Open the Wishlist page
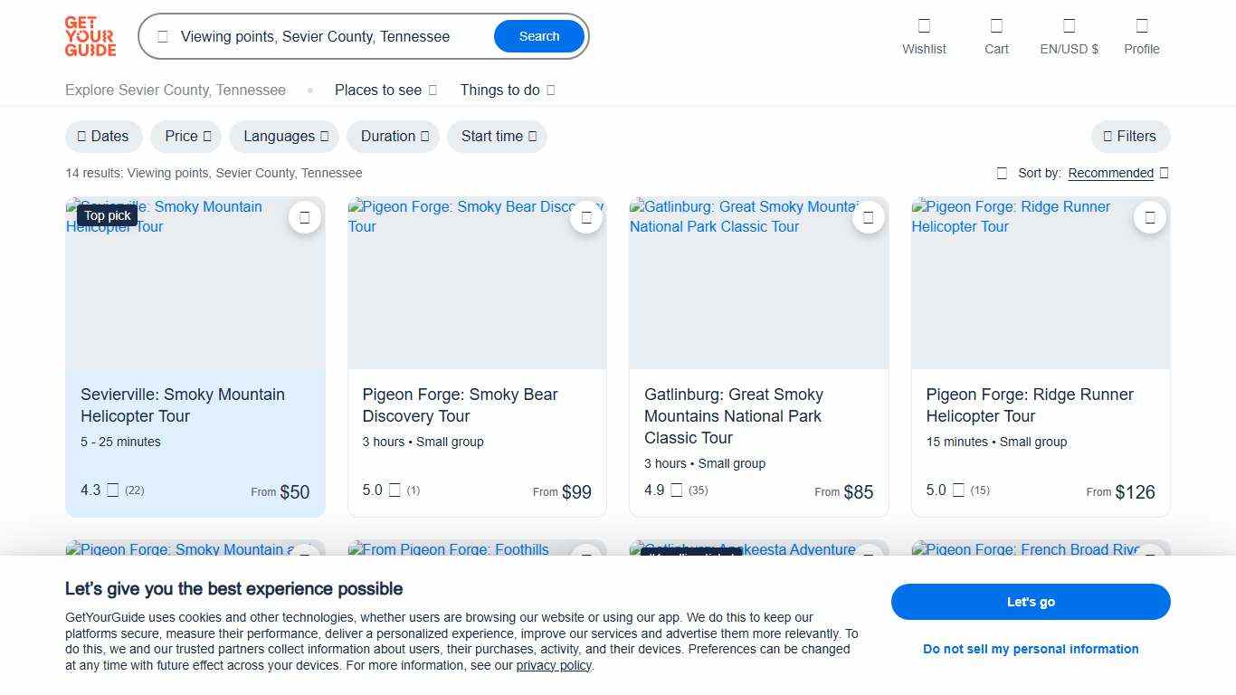 point(924,36)
